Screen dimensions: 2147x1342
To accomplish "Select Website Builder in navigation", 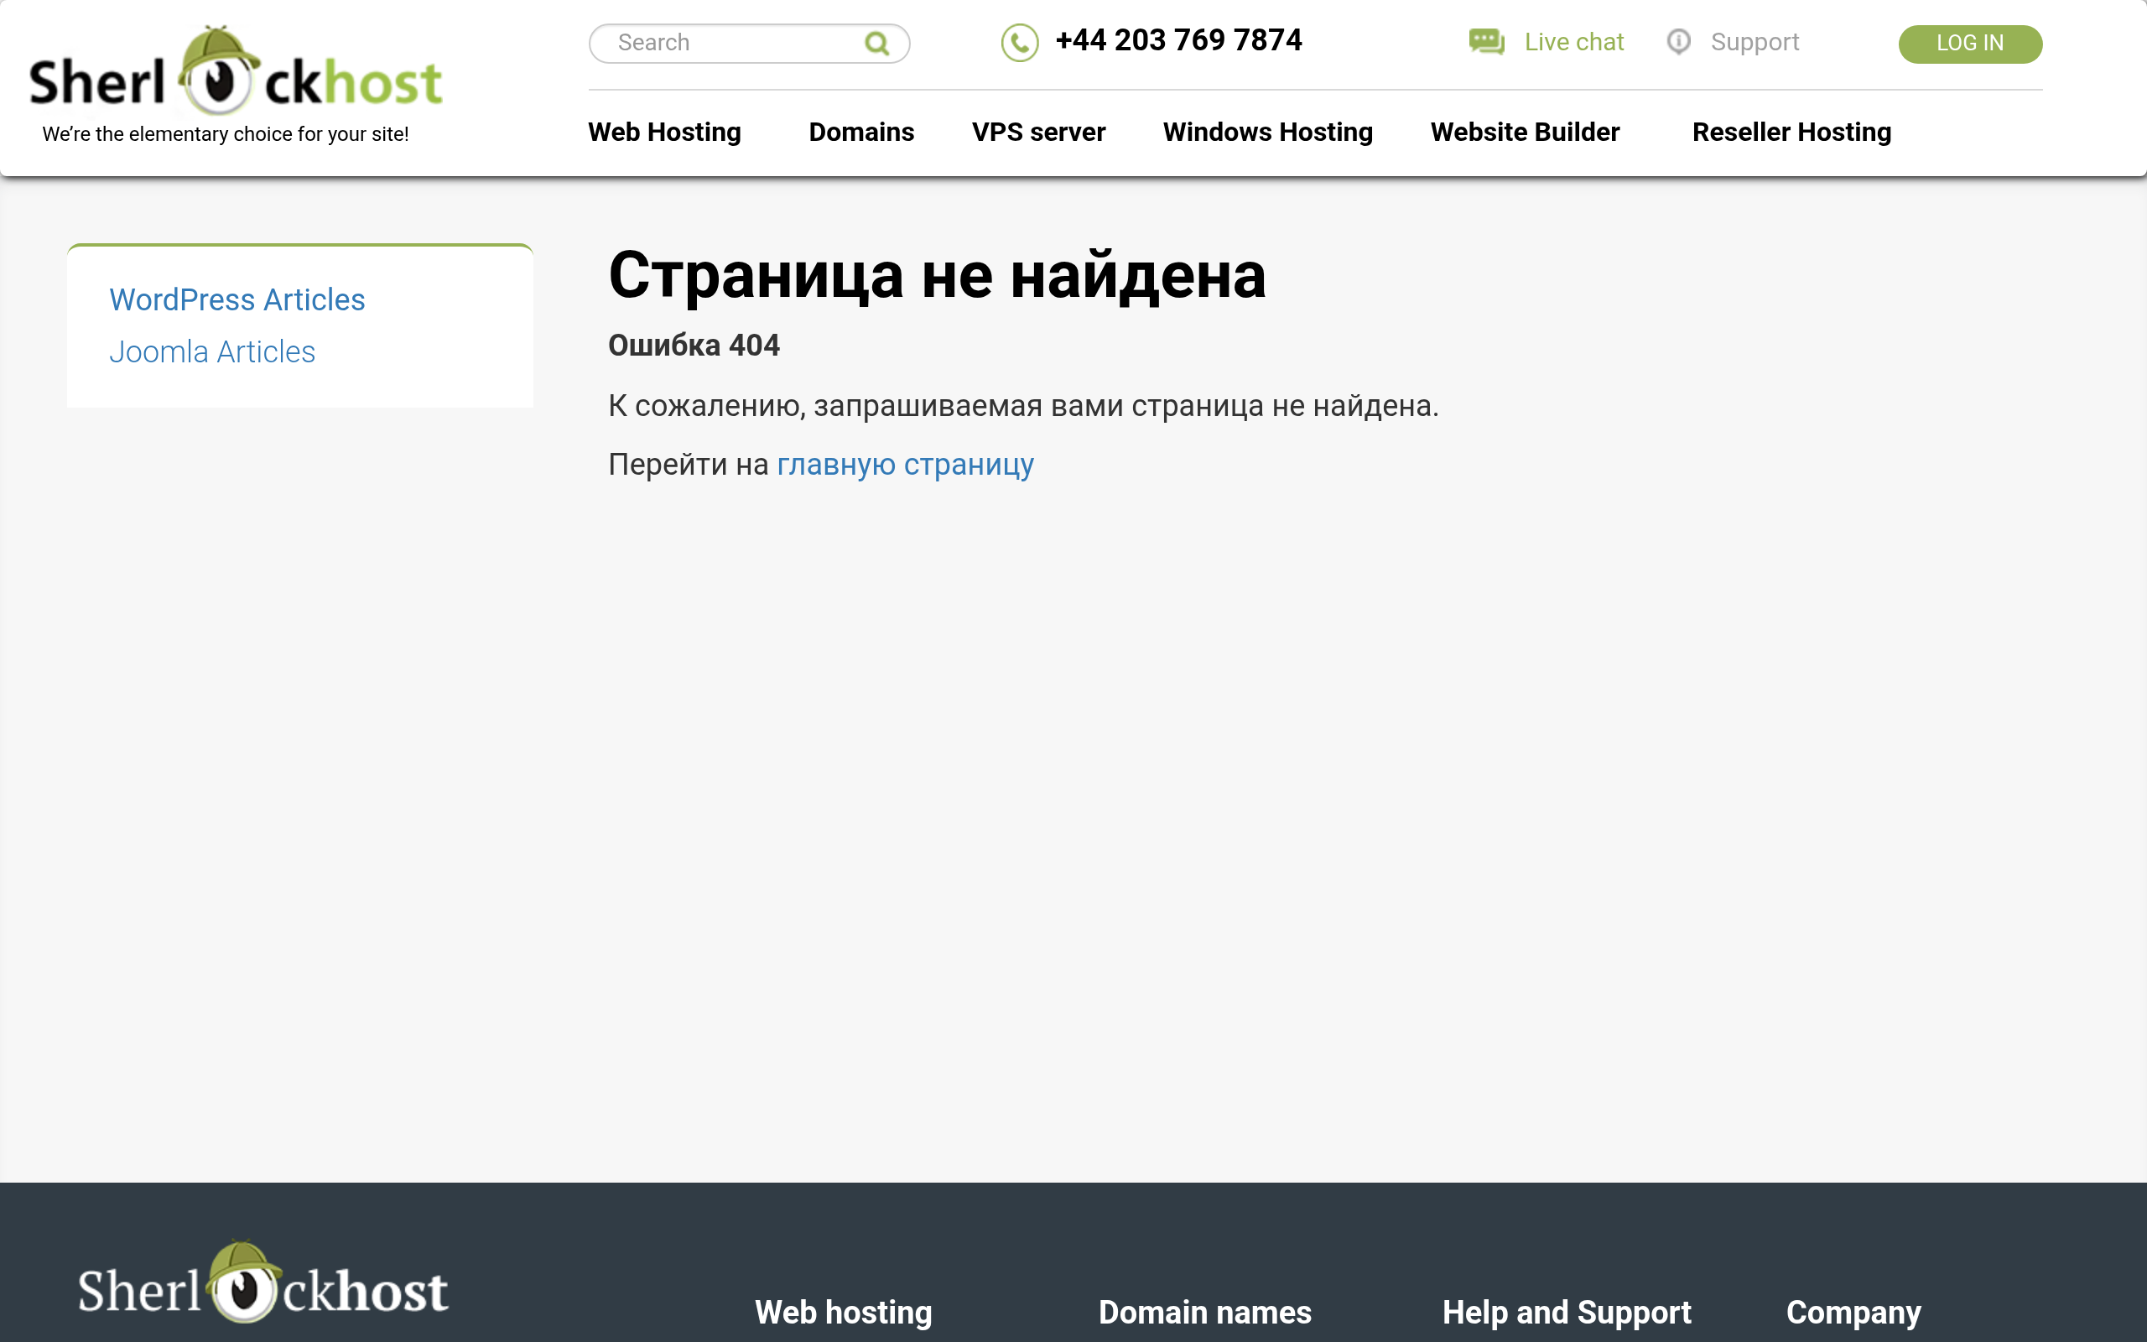I will [1524, 133].
